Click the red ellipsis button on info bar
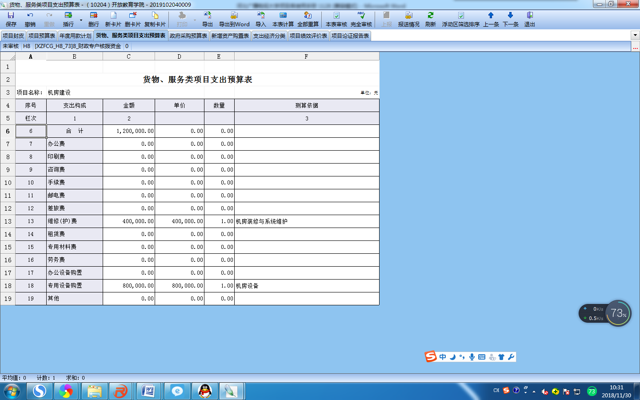The height and width of the screenshot is (400, 640). point(635,47)
